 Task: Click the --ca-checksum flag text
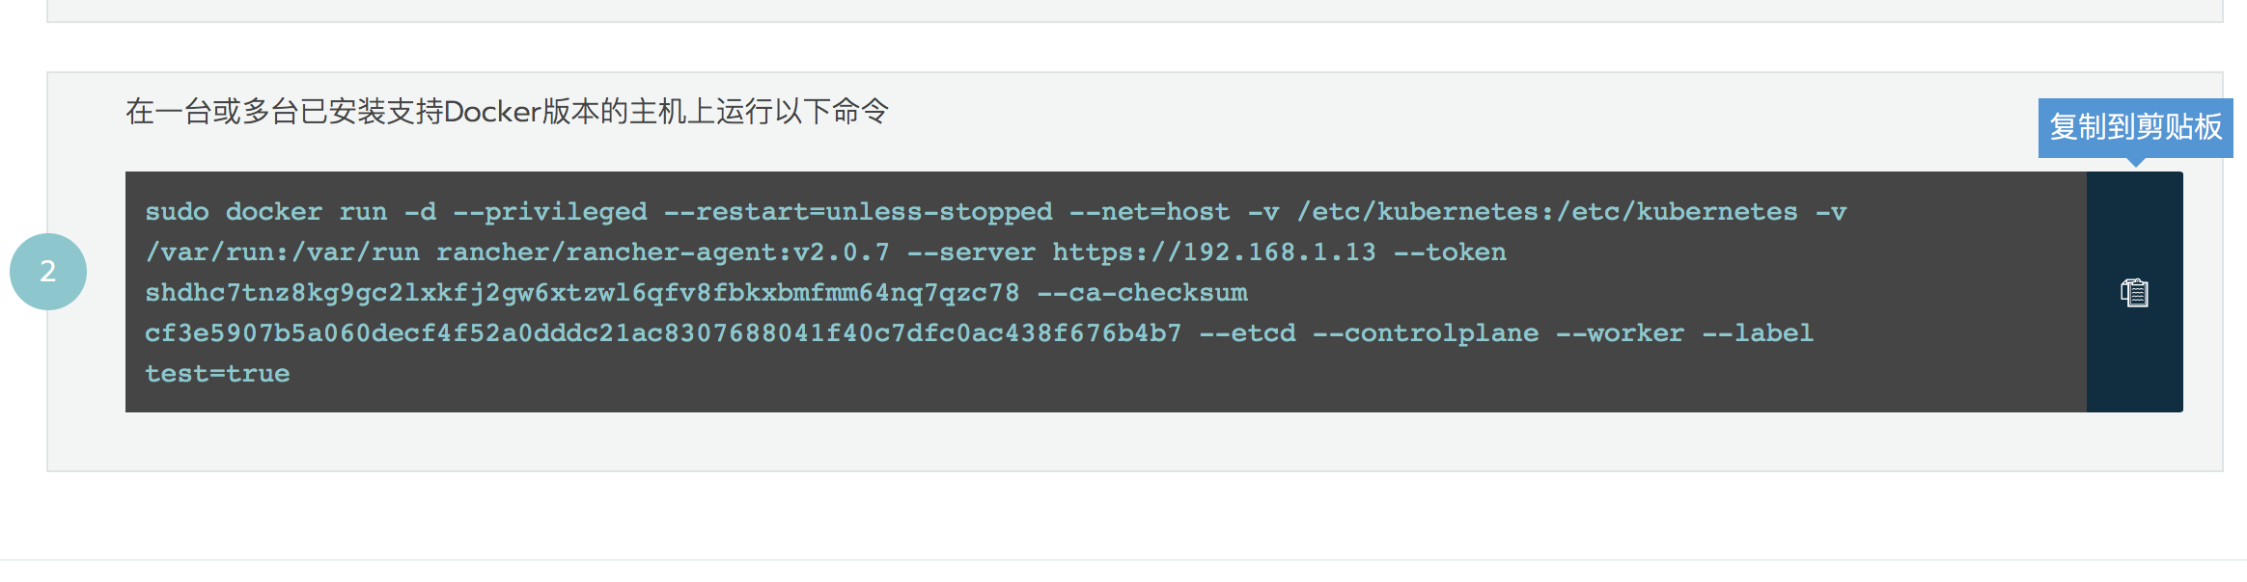click(1142, 293)
